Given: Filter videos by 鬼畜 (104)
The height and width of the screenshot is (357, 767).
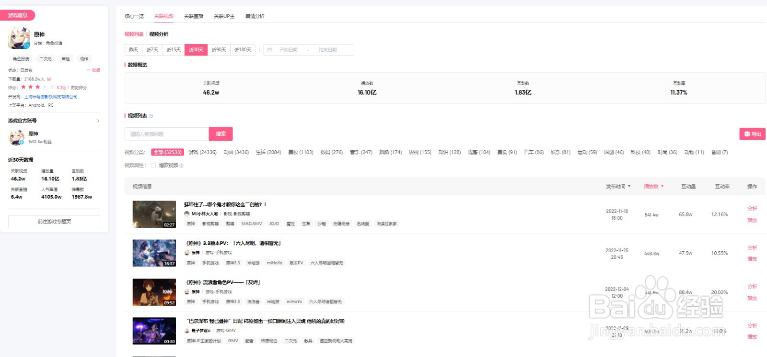Looking at the screenshot, I should click(479, 152).
